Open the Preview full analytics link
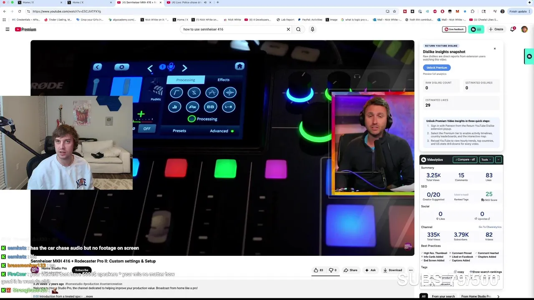The height and width of the screenshot is (300, 534). pos(435,74)
